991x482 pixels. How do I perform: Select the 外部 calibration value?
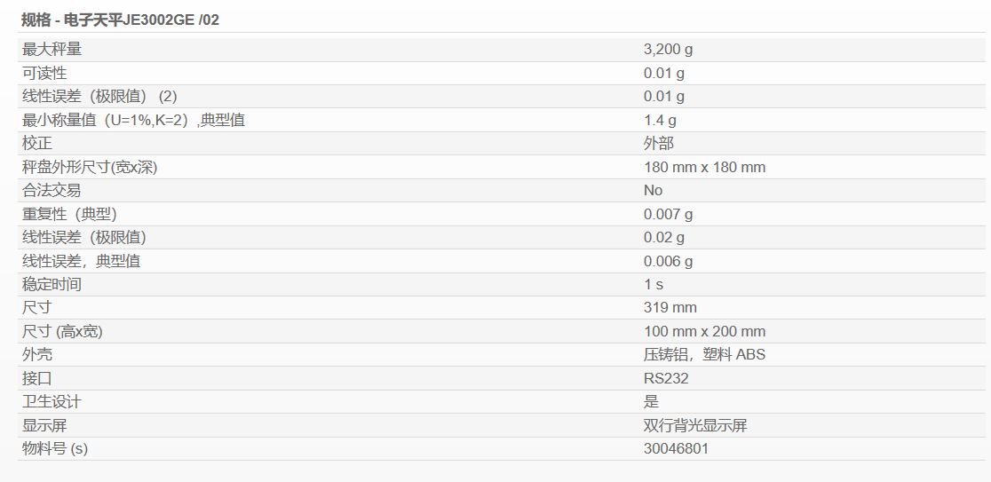[659, 144]
